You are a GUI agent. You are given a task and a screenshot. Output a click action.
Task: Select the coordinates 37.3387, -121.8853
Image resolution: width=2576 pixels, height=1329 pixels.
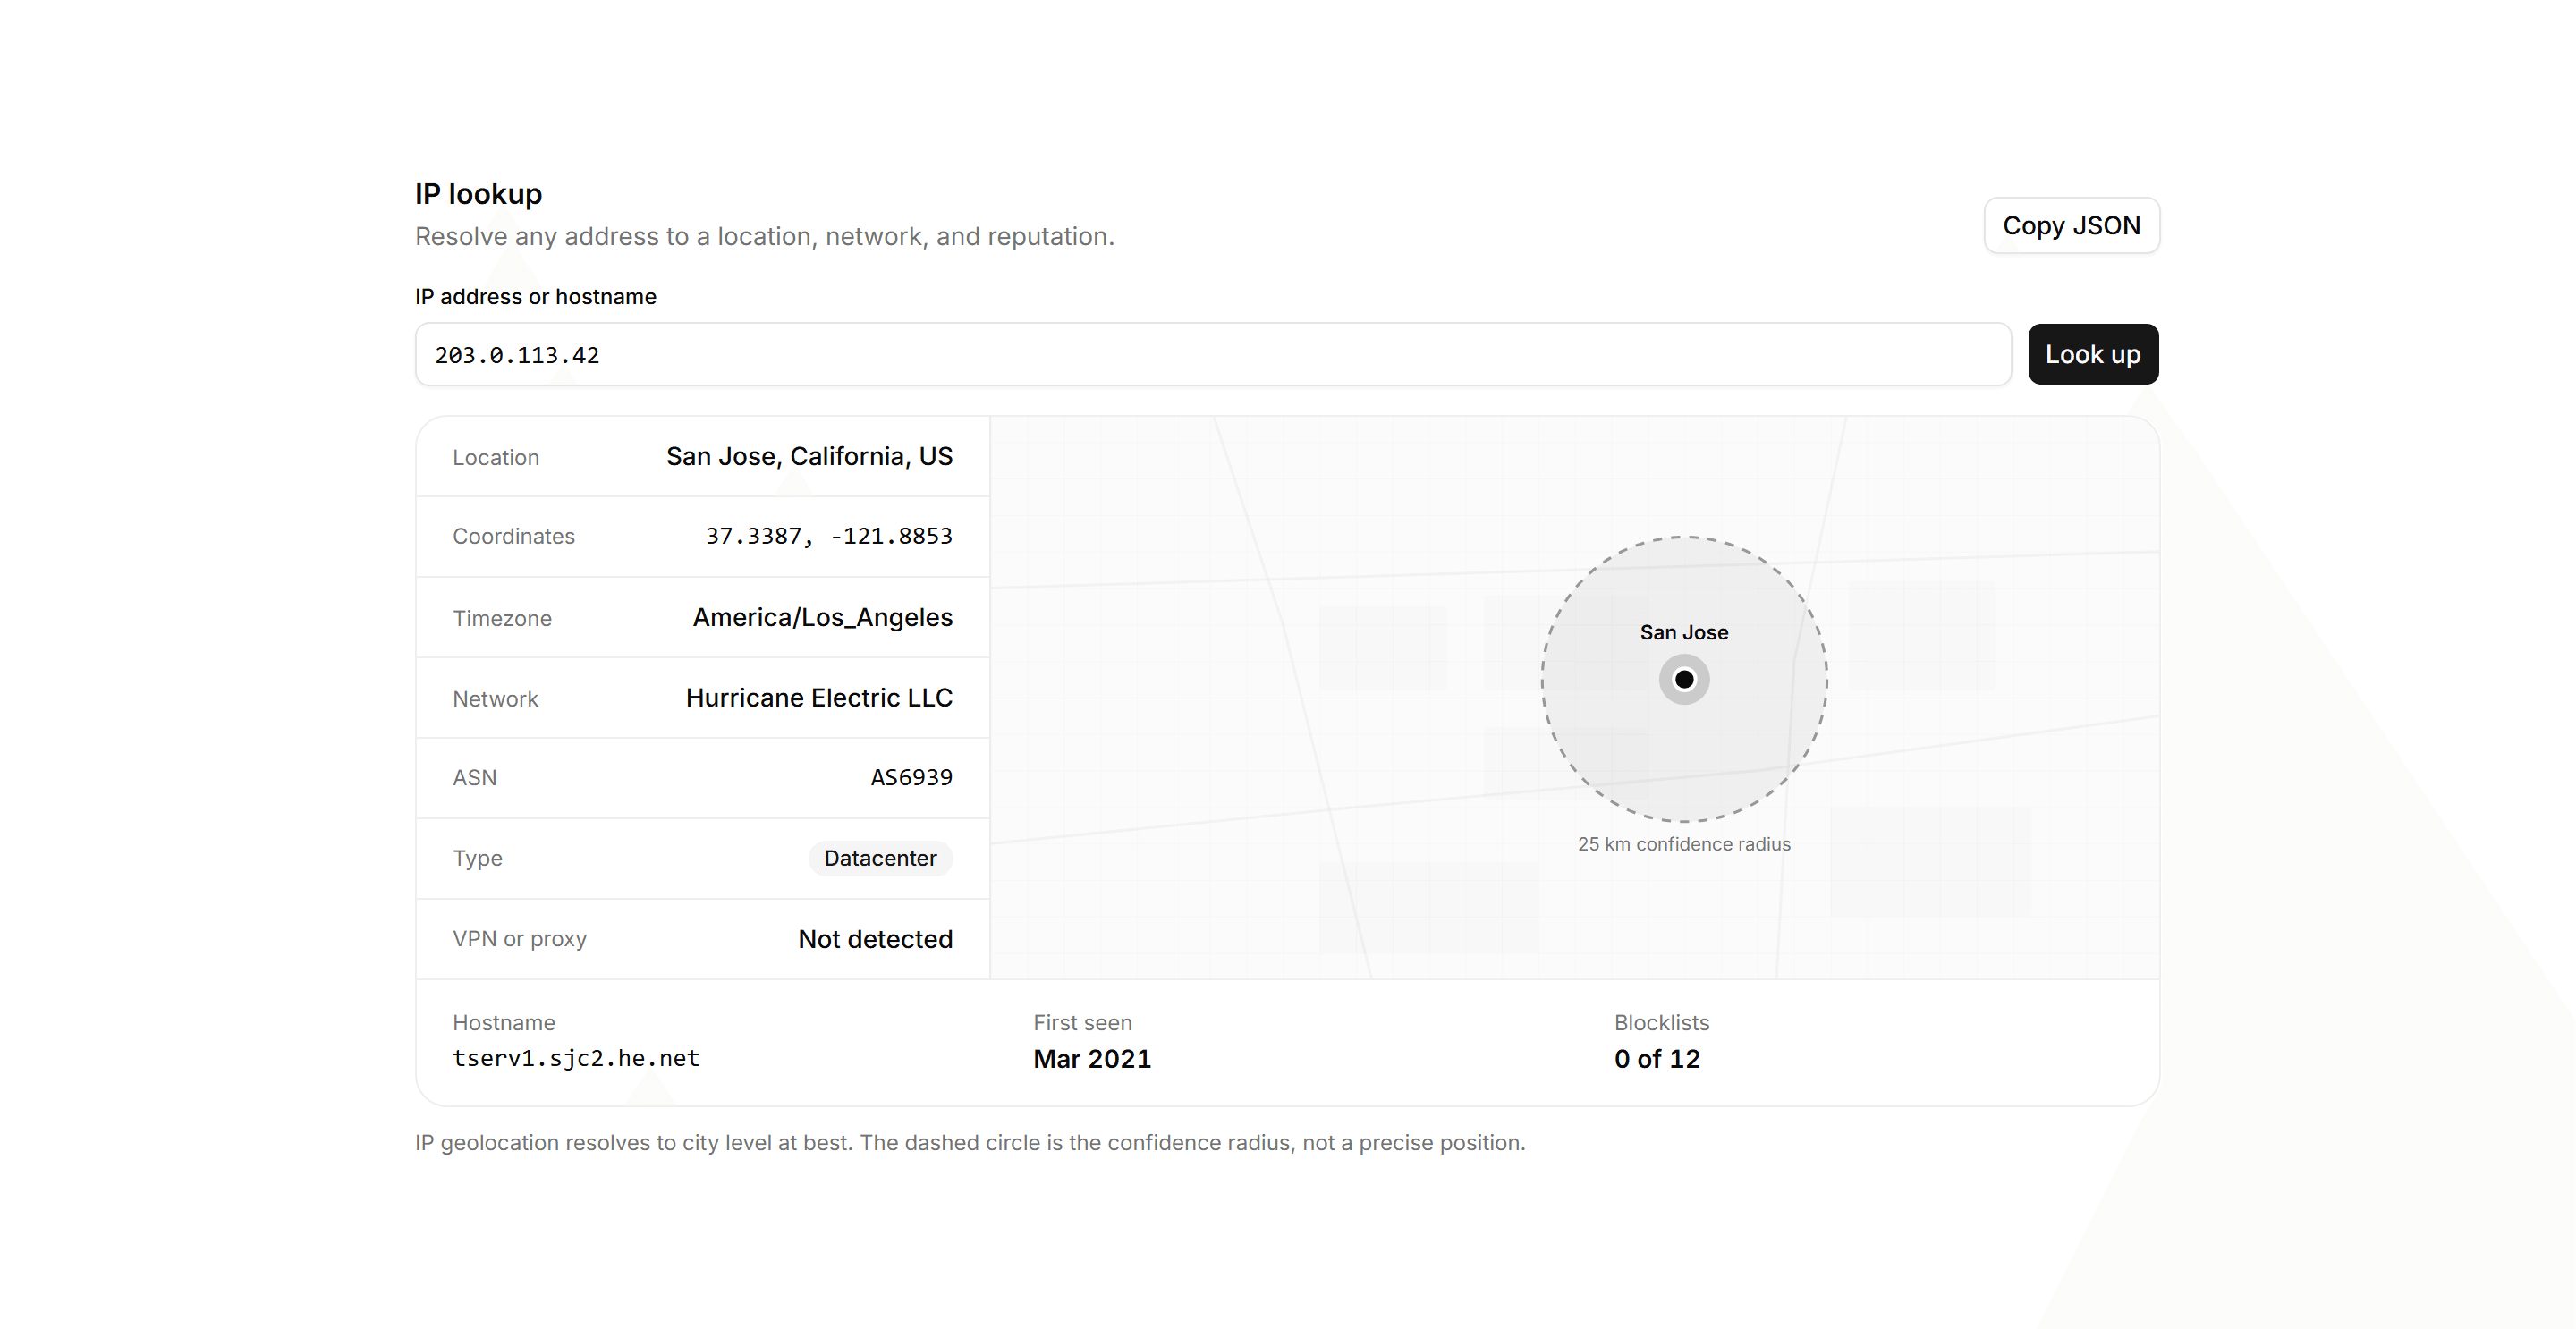coord(829,536)
